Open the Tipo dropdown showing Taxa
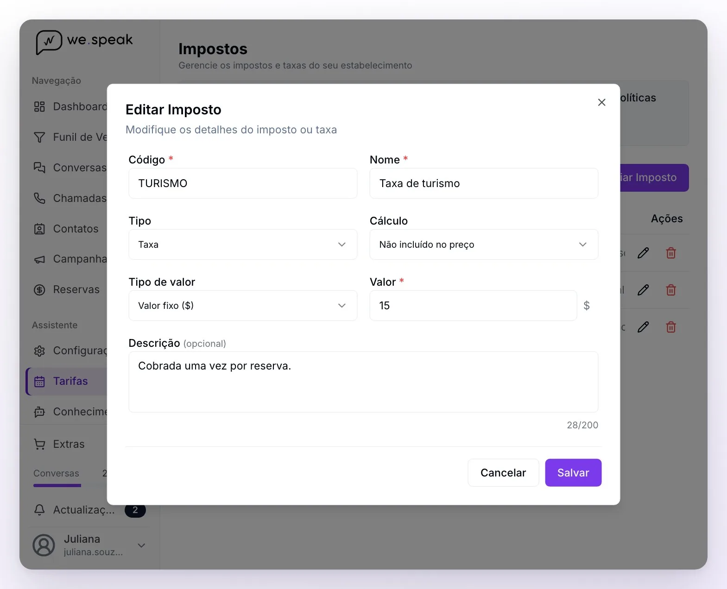The image size is (727, 589). pyautogui.click(x=243, y=244)
